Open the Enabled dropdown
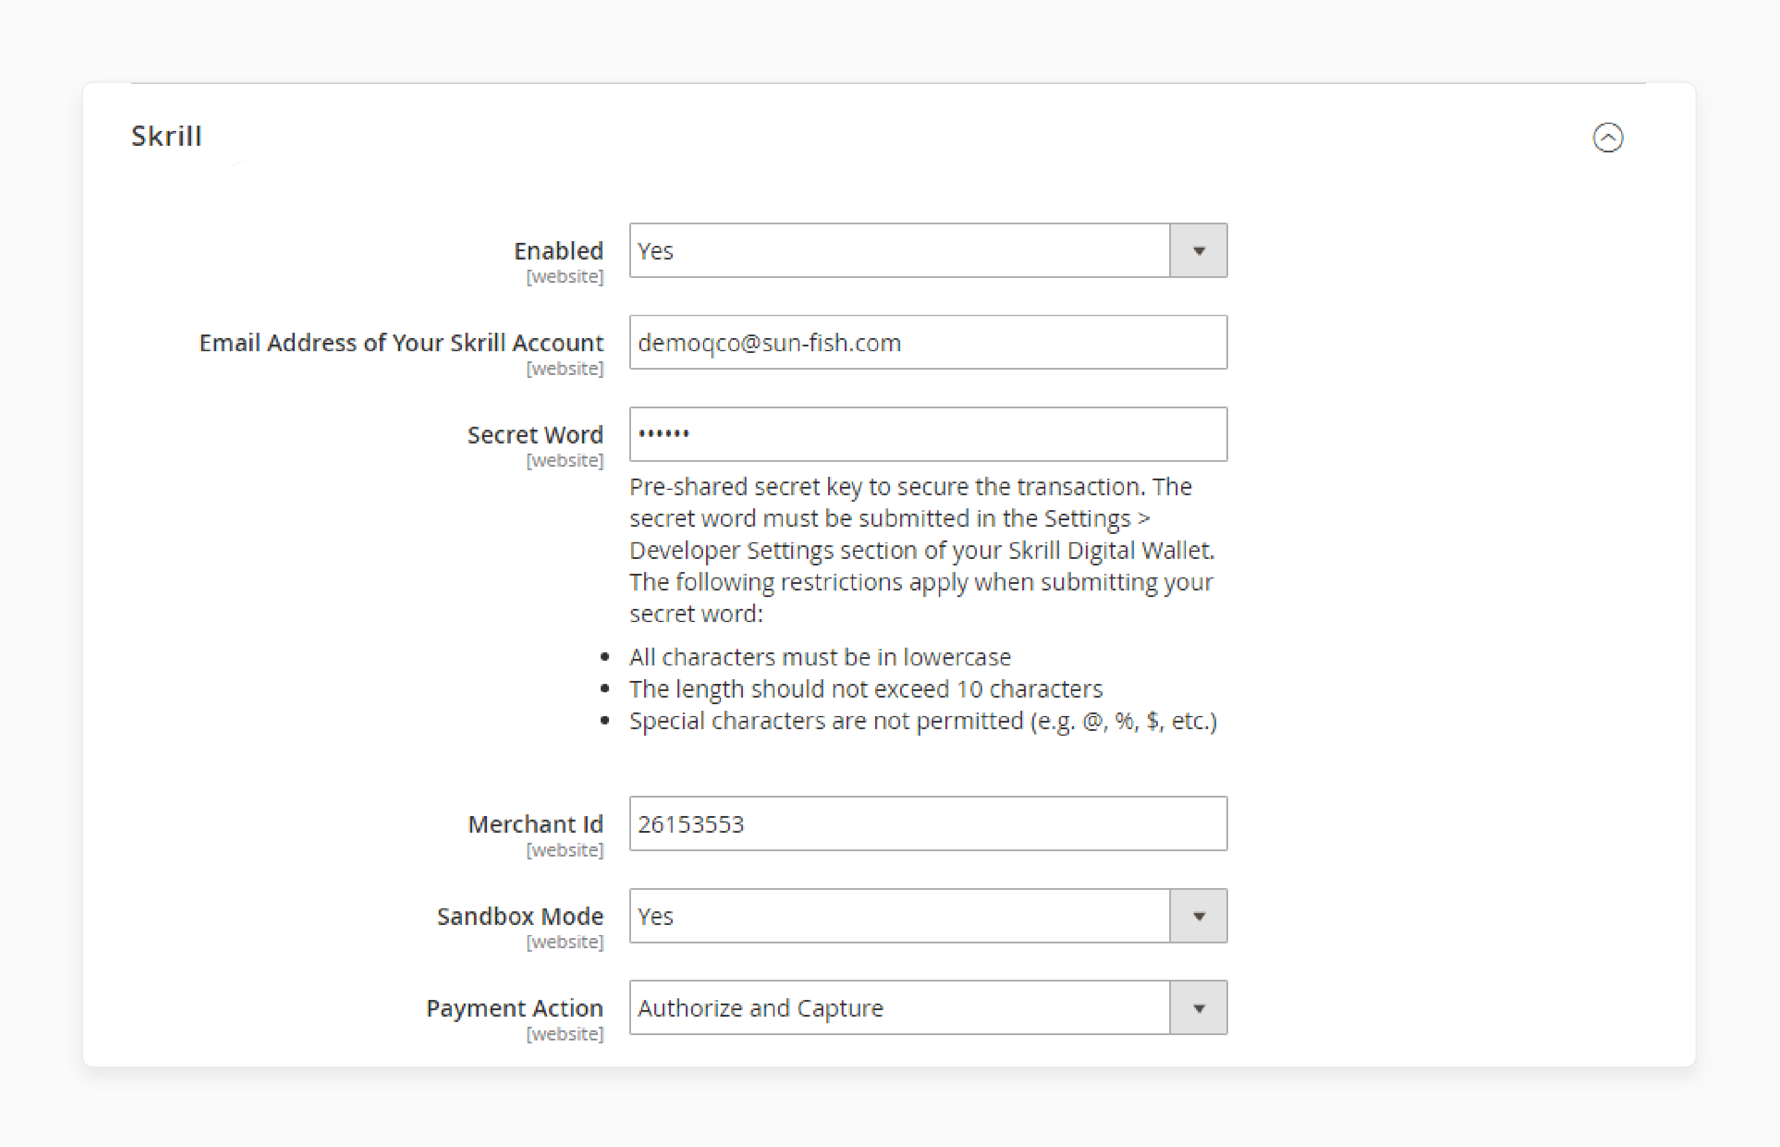 point(928,250)
